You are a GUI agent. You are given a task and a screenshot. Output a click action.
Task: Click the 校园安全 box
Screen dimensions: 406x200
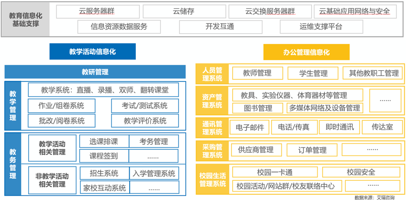(361, 172)
